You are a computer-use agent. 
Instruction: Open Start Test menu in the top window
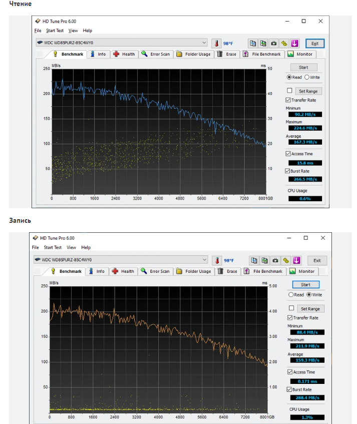point(55,31)
